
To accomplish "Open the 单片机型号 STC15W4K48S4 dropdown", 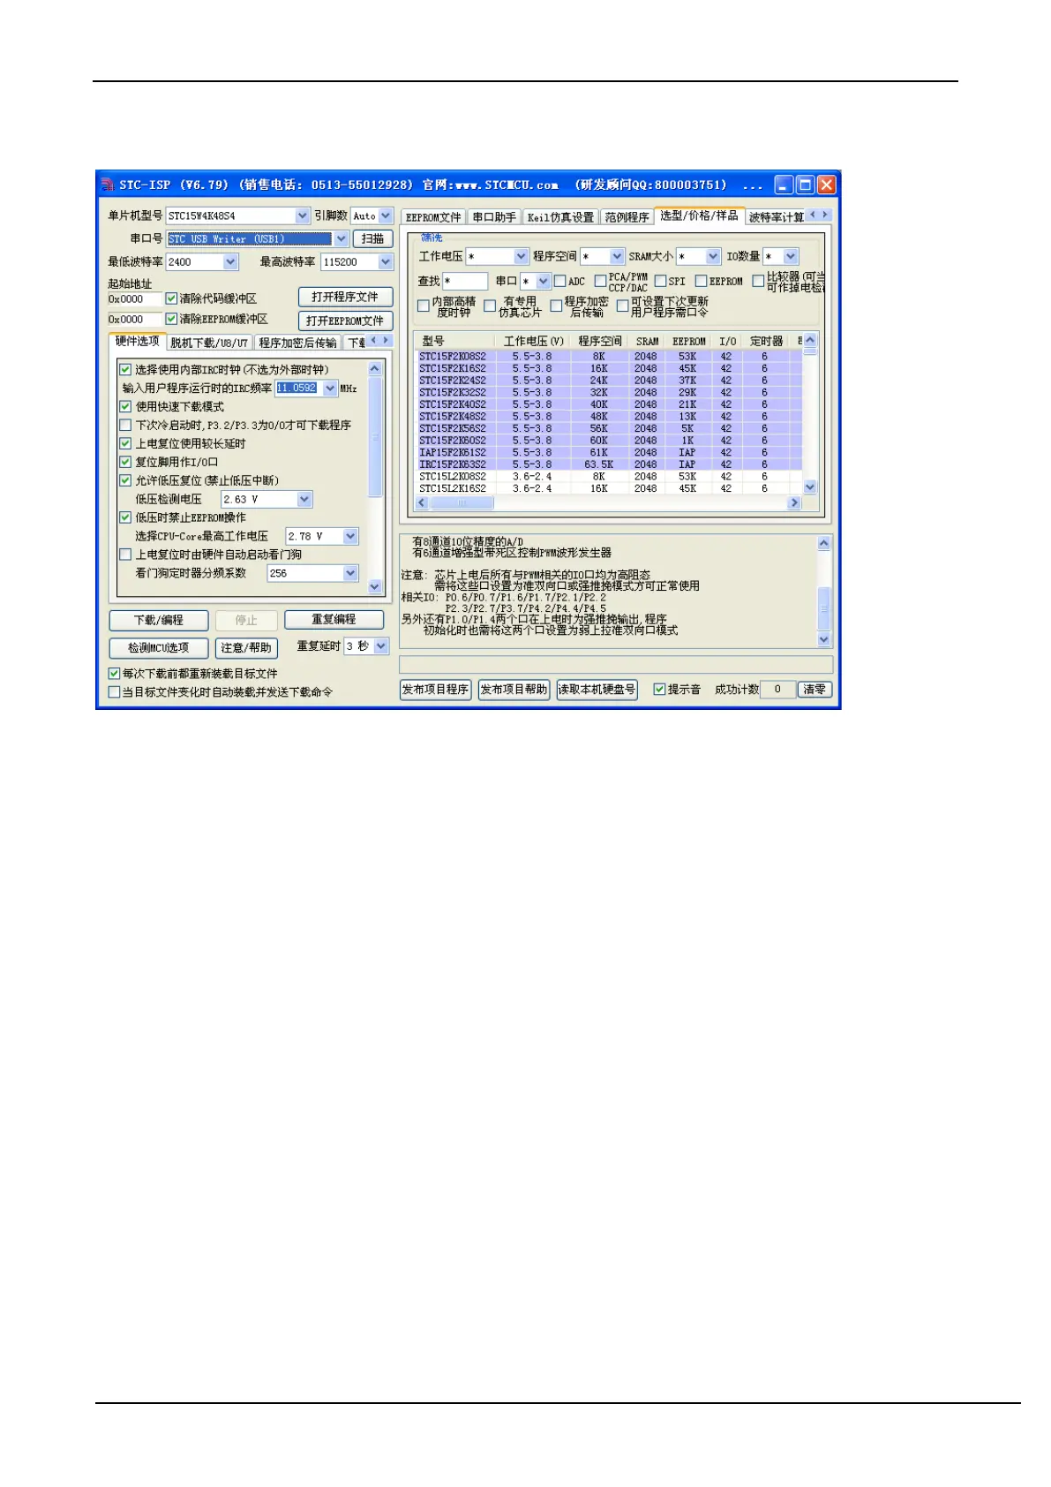I will pos(302,215).
